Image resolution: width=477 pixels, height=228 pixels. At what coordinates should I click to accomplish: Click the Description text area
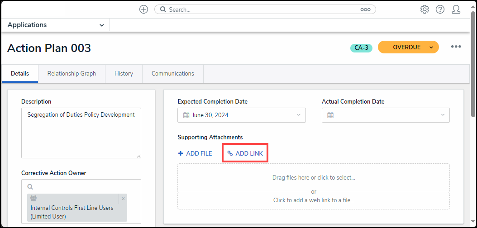click(x=81, y=133)
